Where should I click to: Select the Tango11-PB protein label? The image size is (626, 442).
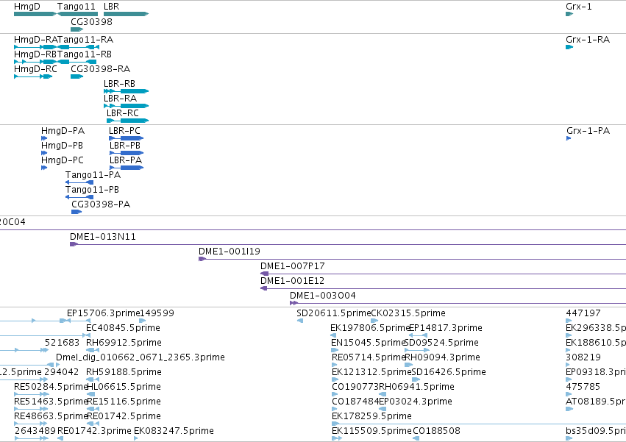pos(92,190)
